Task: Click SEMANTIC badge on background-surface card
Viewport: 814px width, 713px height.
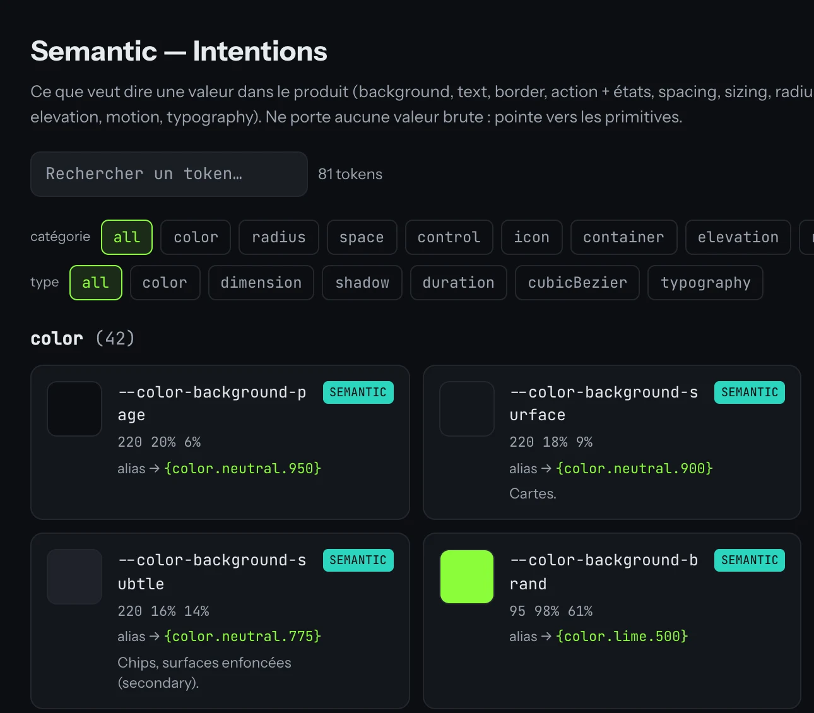Action: 750,392
